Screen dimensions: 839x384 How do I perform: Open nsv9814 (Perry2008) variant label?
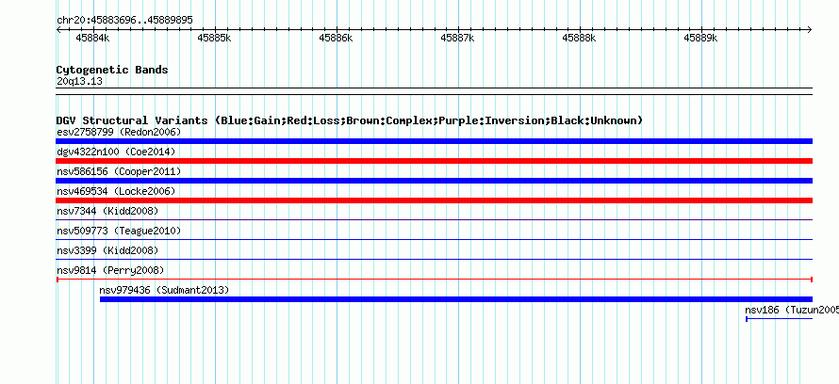pyautogui.click(x=110, y=270)
